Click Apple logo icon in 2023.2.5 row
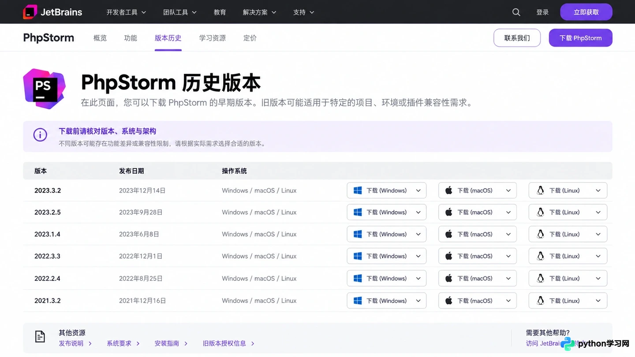 pos(449,212)
